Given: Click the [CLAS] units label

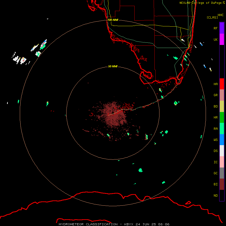Looking at the screenshot, I should point(212,17).
